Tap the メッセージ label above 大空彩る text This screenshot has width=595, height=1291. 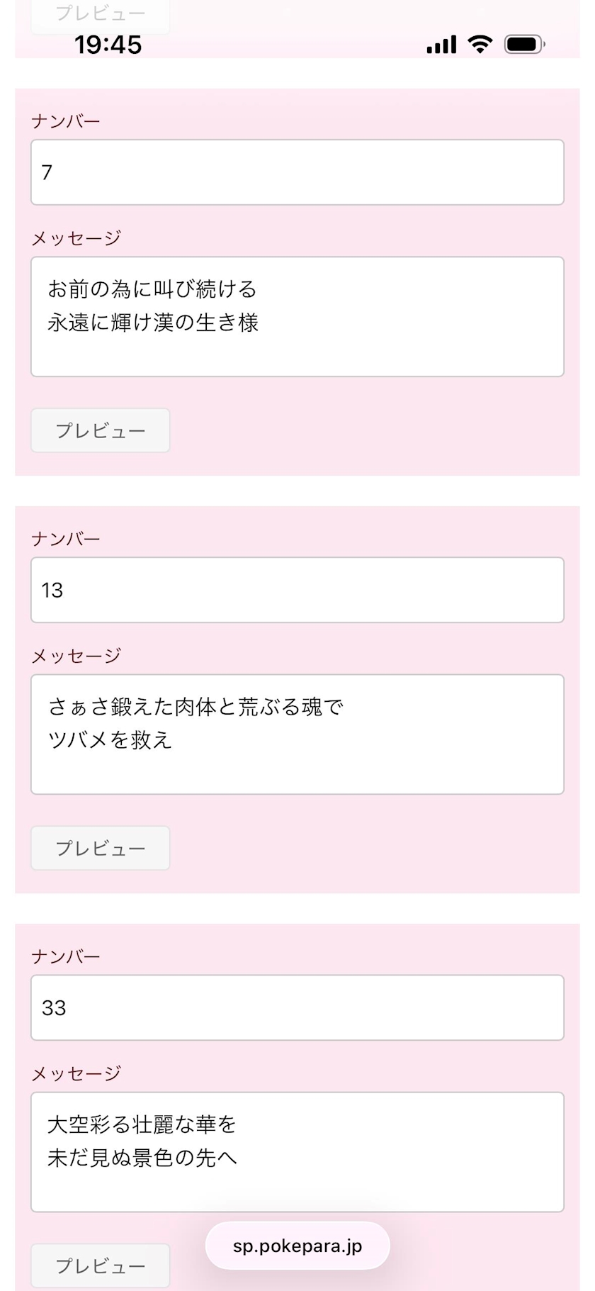[x=76, y=1073]
